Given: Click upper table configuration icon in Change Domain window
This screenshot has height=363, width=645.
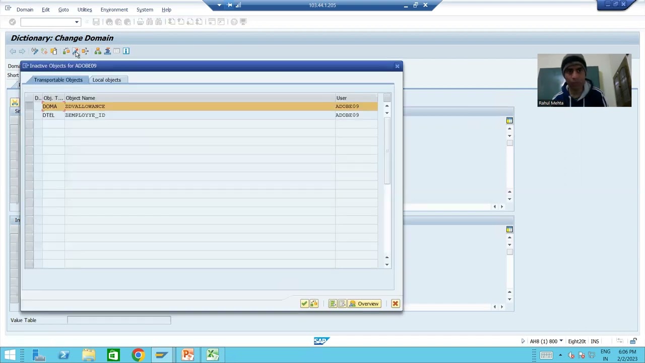Looking at the screenshot, I should [509, 120].
